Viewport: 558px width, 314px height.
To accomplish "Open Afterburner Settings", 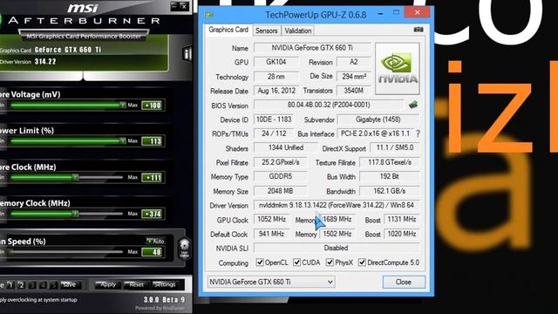I will (165, 285).
